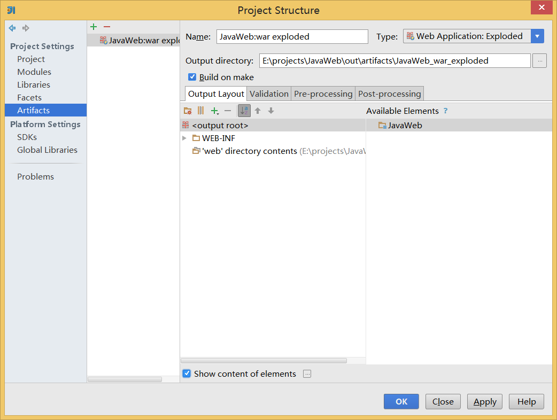Viewport: 557px width, 420px height.
Task: Uncheck Show content of elements
Action: point(187,374)
